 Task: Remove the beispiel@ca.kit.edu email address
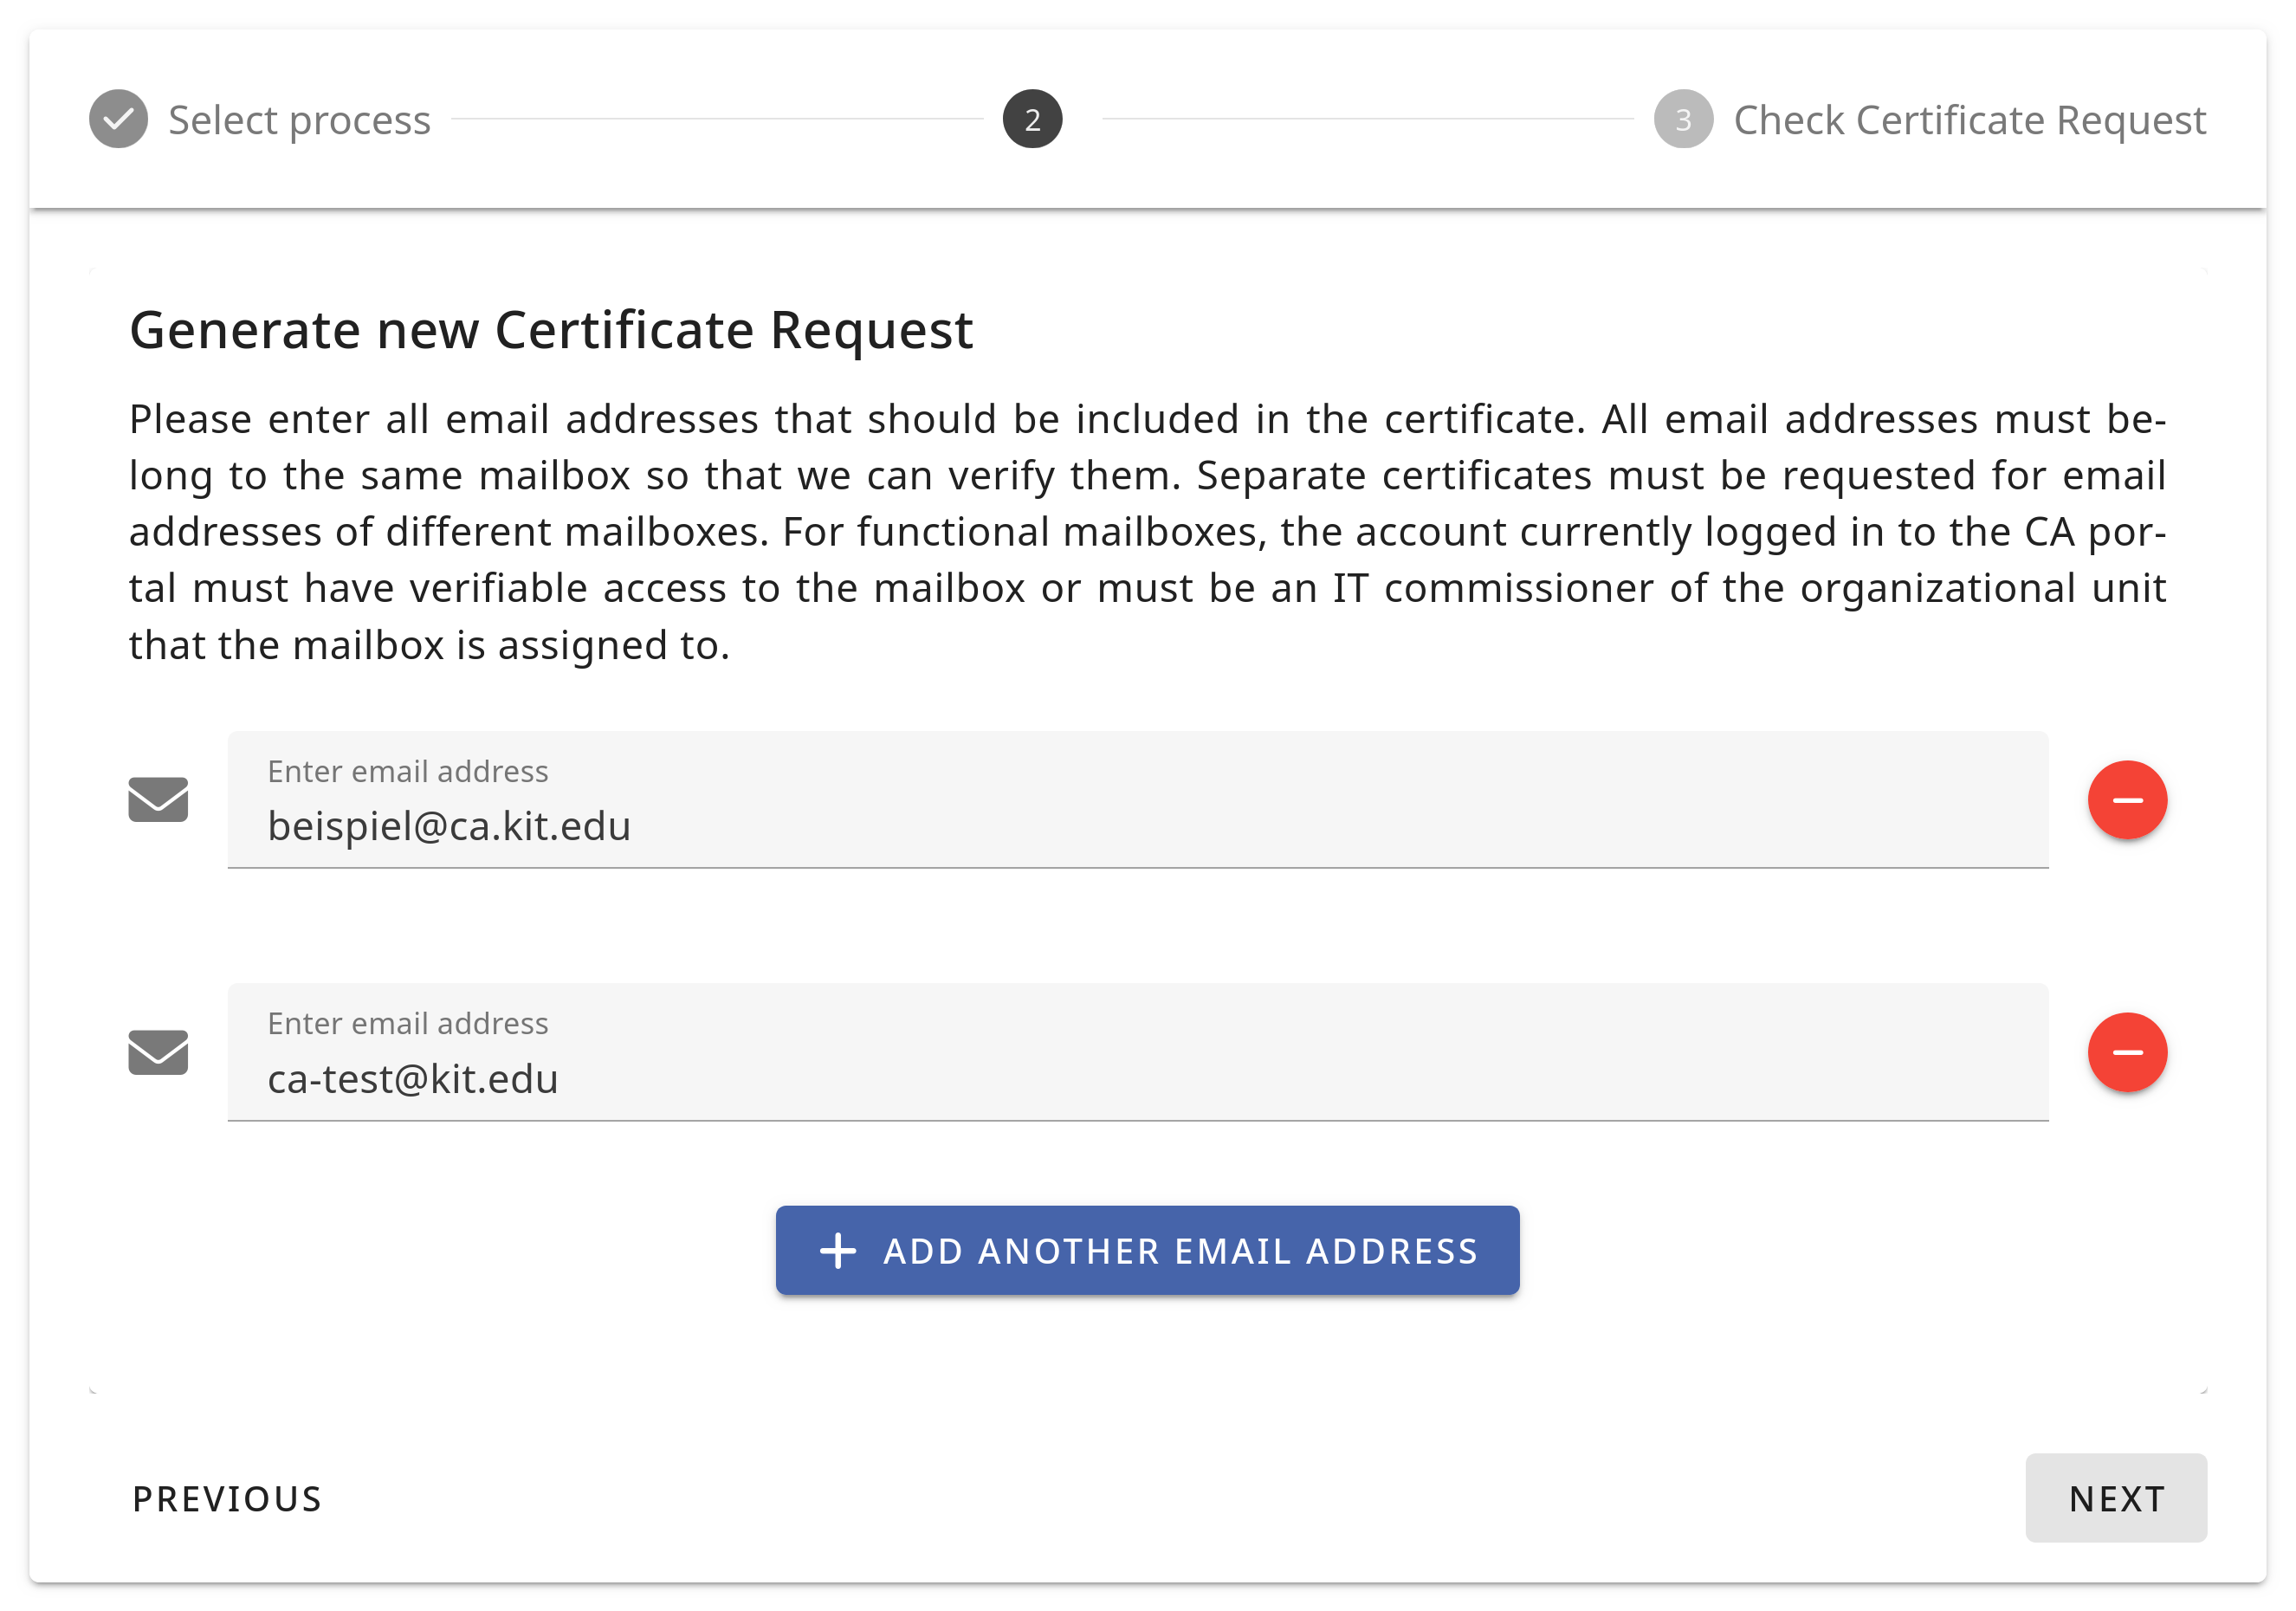point(2126,800)
